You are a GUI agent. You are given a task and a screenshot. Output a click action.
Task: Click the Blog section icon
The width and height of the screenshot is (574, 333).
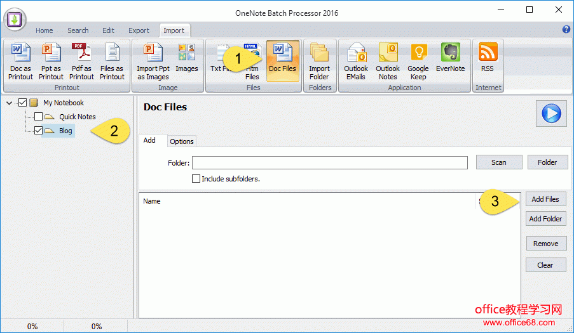50,131
